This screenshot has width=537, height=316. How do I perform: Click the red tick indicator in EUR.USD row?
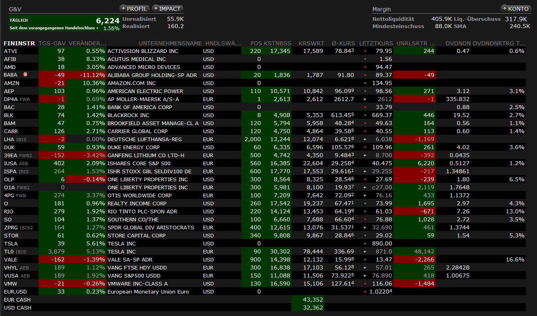tap(365, 292)
